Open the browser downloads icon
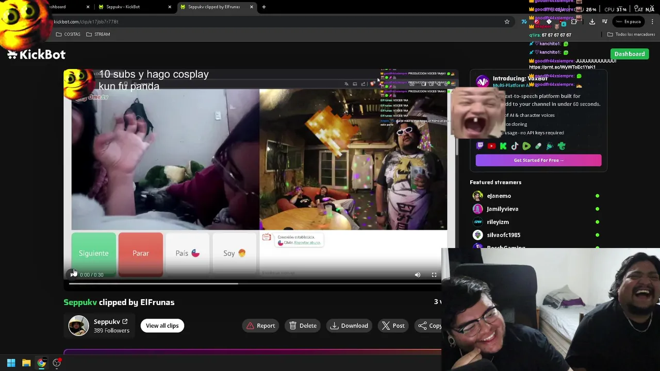Image resolution: width=660 pixels, height=371 pixels. tap(592, 22)
